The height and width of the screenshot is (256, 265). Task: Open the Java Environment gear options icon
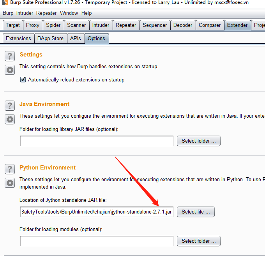click(10, 119)
